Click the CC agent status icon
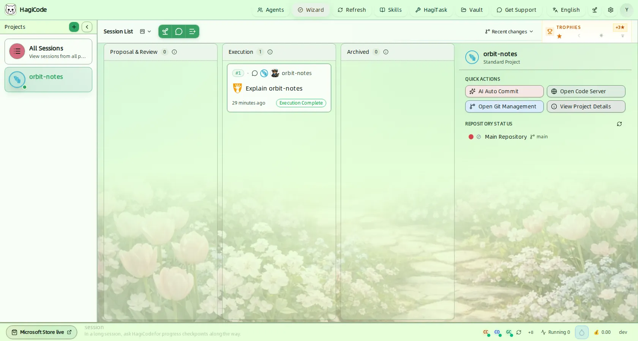 click(x=486, y=332)
